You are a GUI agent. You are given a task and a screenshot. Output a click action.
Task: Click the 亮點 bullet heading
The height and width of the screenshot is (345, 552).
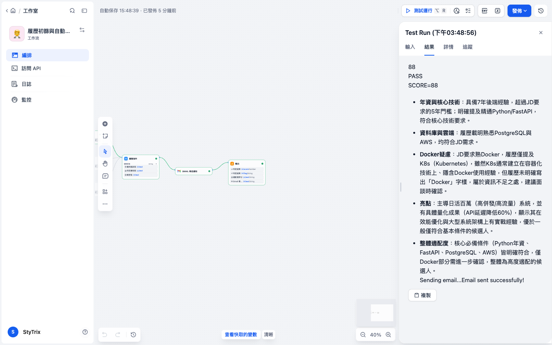point(426,204)
